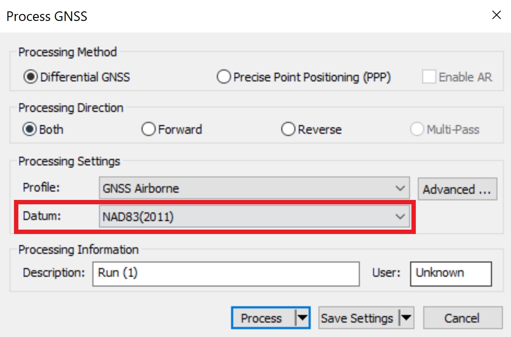This screenshot has width=511, height=337.
Task: Click the Process GNSS title bar
Action: 218,16
